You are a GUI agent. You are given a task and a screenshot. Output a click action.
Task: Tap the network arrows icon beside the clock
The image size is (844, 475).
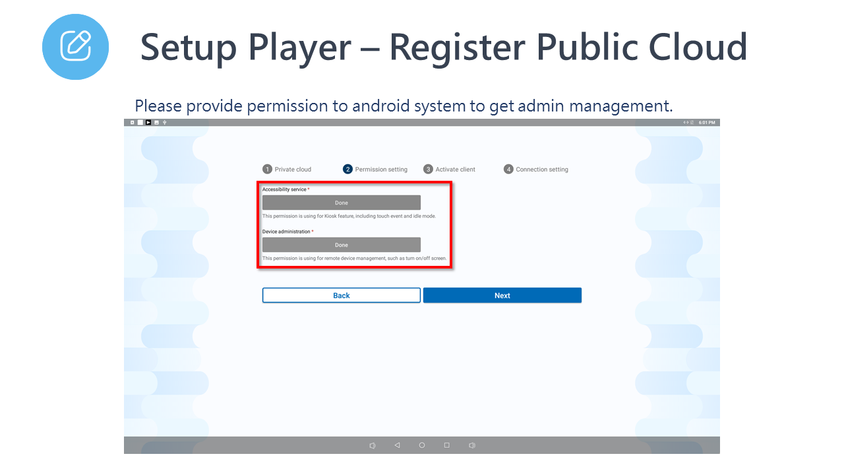[686, 123]
